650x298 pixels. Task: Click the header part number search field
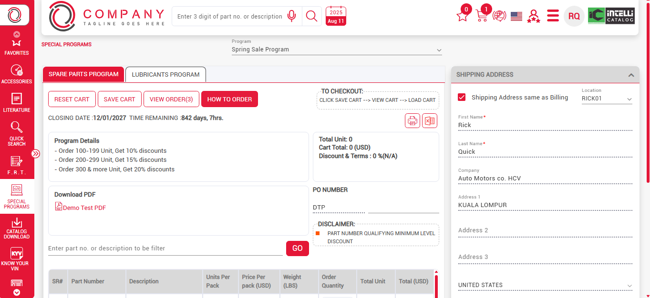[x=230, y=16]
